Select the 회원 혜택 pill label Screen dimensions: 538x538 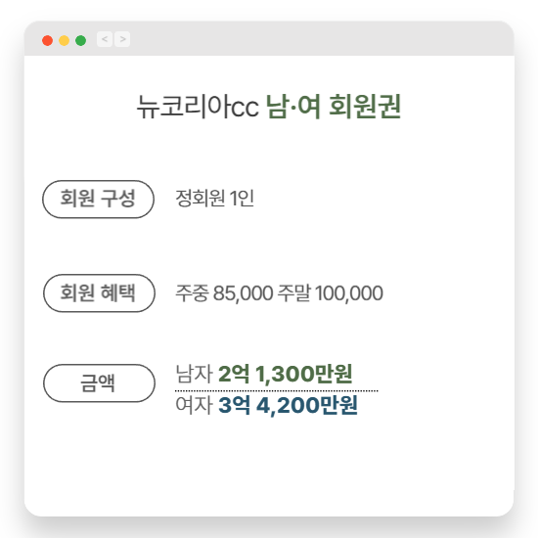[99, 293]
